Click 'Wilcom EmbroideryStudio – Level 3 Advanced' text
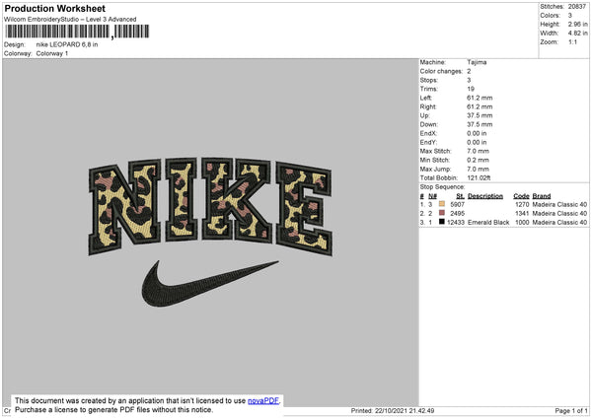This screenshot has height=418, width=592. point(70,20)
